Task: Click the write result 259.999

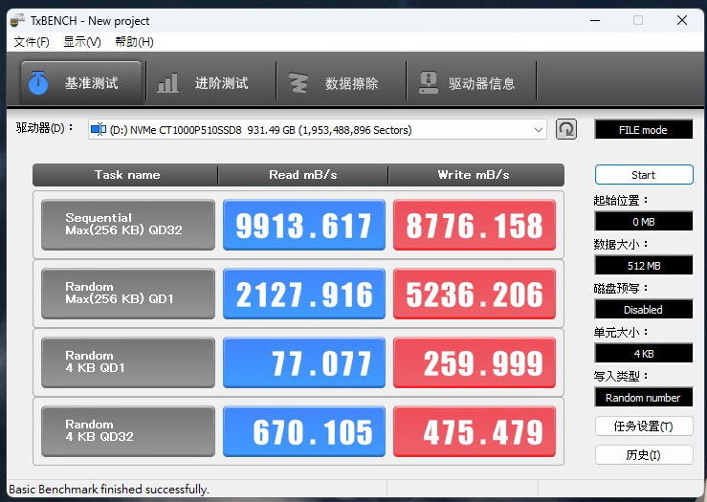Action: [475, 362]
